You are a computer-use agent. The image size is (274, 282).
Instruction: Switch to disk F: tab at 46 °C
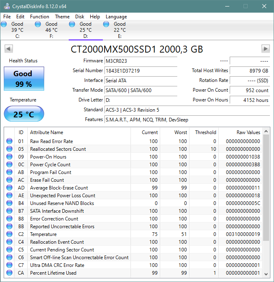click(x=51, y=30)
